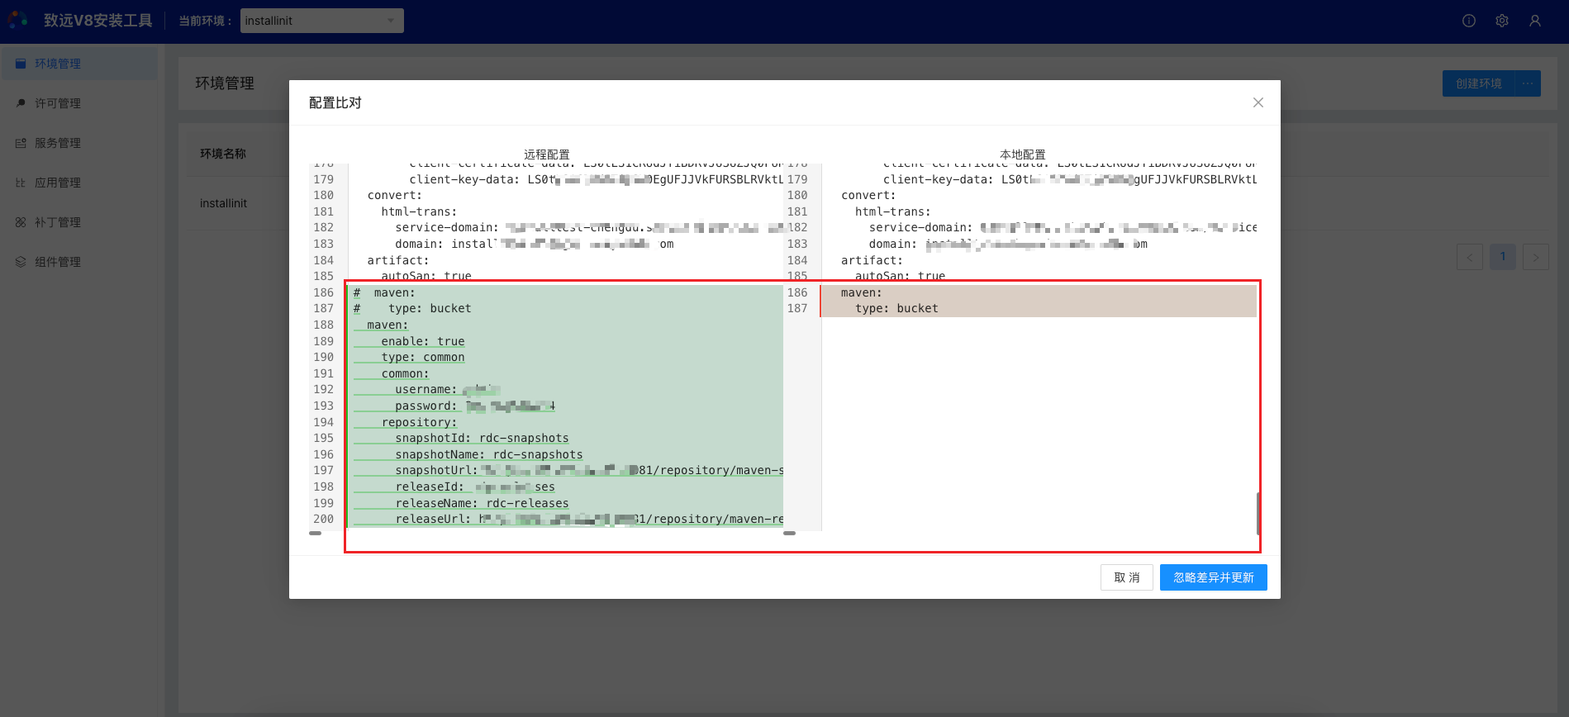Click the 环境名称 column header
Image resolution: width=1569 pixels, height=717 pixels.
(x=223, y=154)
